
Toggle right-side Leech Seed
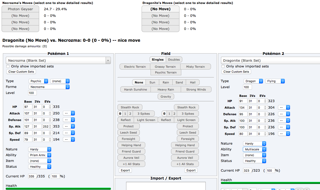pos(188,133)
